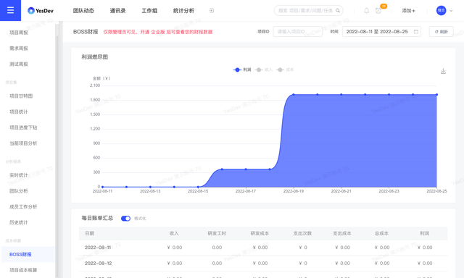Image resolution: width=464 pixels, height=278 pixels.
Task: Click the YesDev logo
Action: [41, 11]
